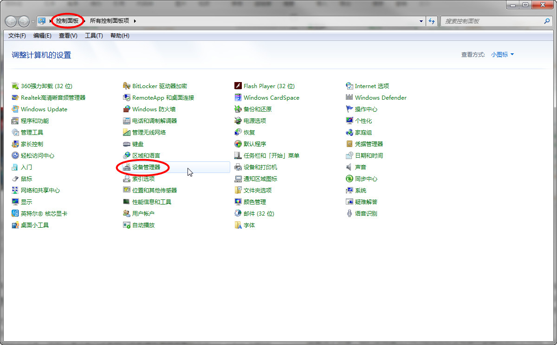Open the 设备和打印机 icon
This screenshot has height=345, width=557.
238,167
